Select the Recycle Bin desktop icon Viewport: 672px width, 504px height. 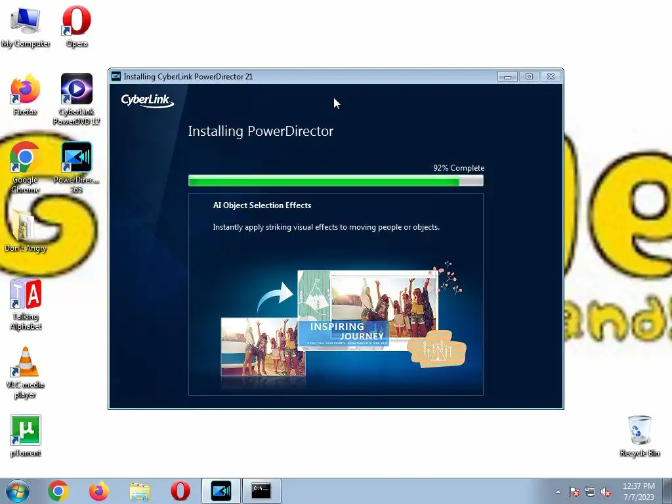point(639,436)
